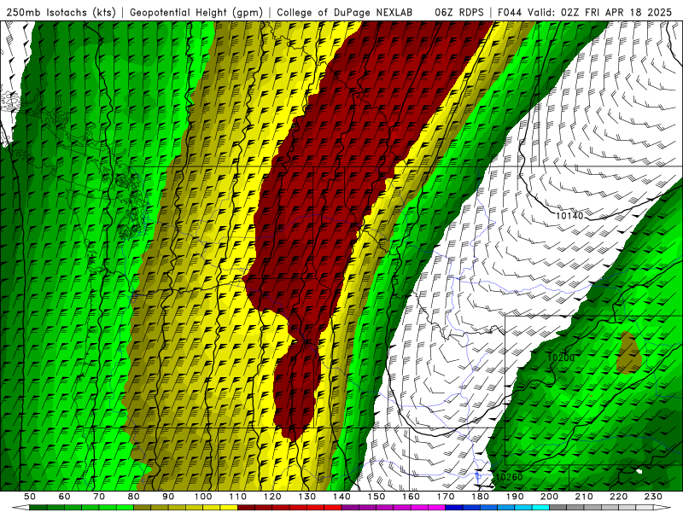The image size is (683, 512).
Task: Click the 210 tick label on colorbar
Action: tap(584, 497)
